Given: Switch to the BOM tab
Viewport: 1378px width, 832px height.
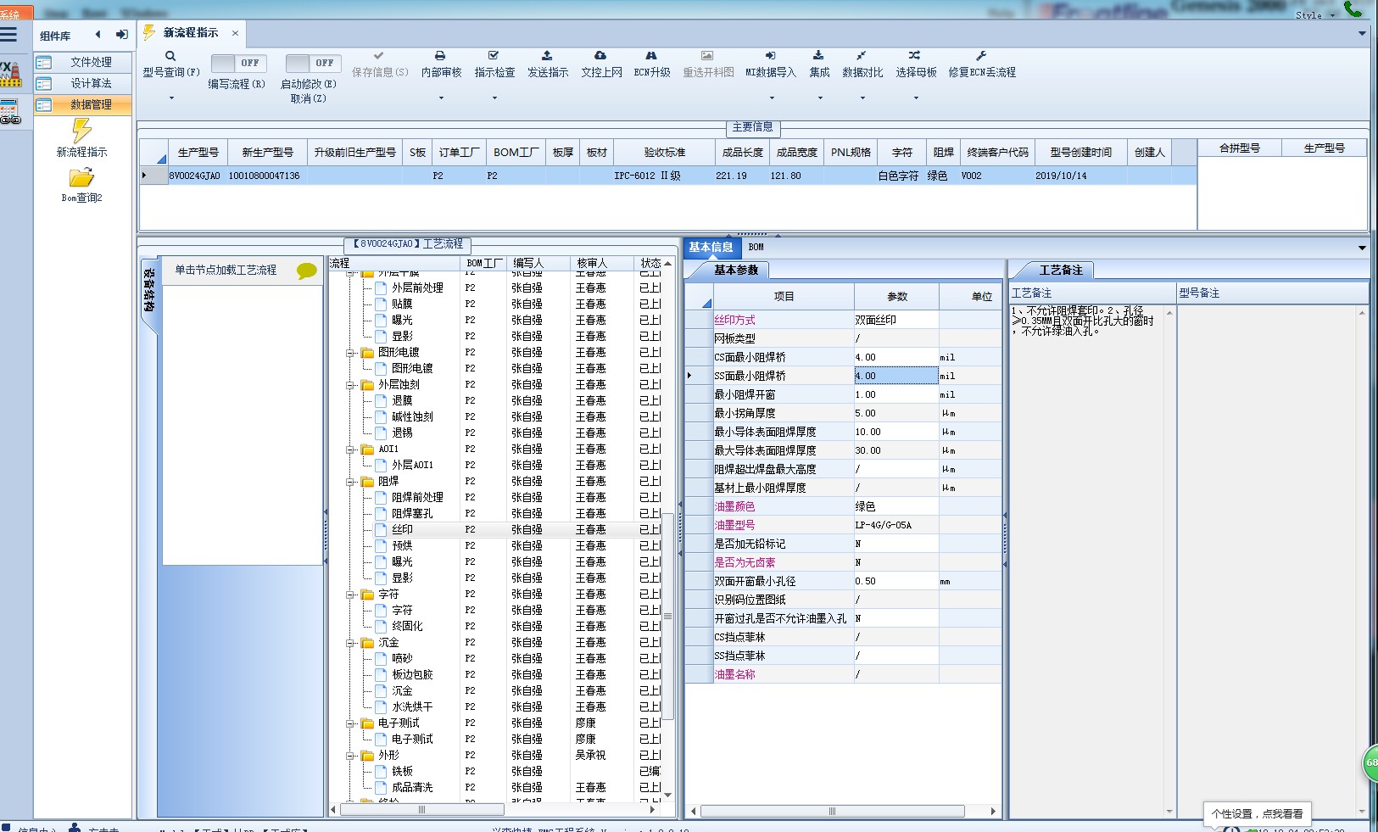Looking at the screenshot, I should click(x=756, y=247).
